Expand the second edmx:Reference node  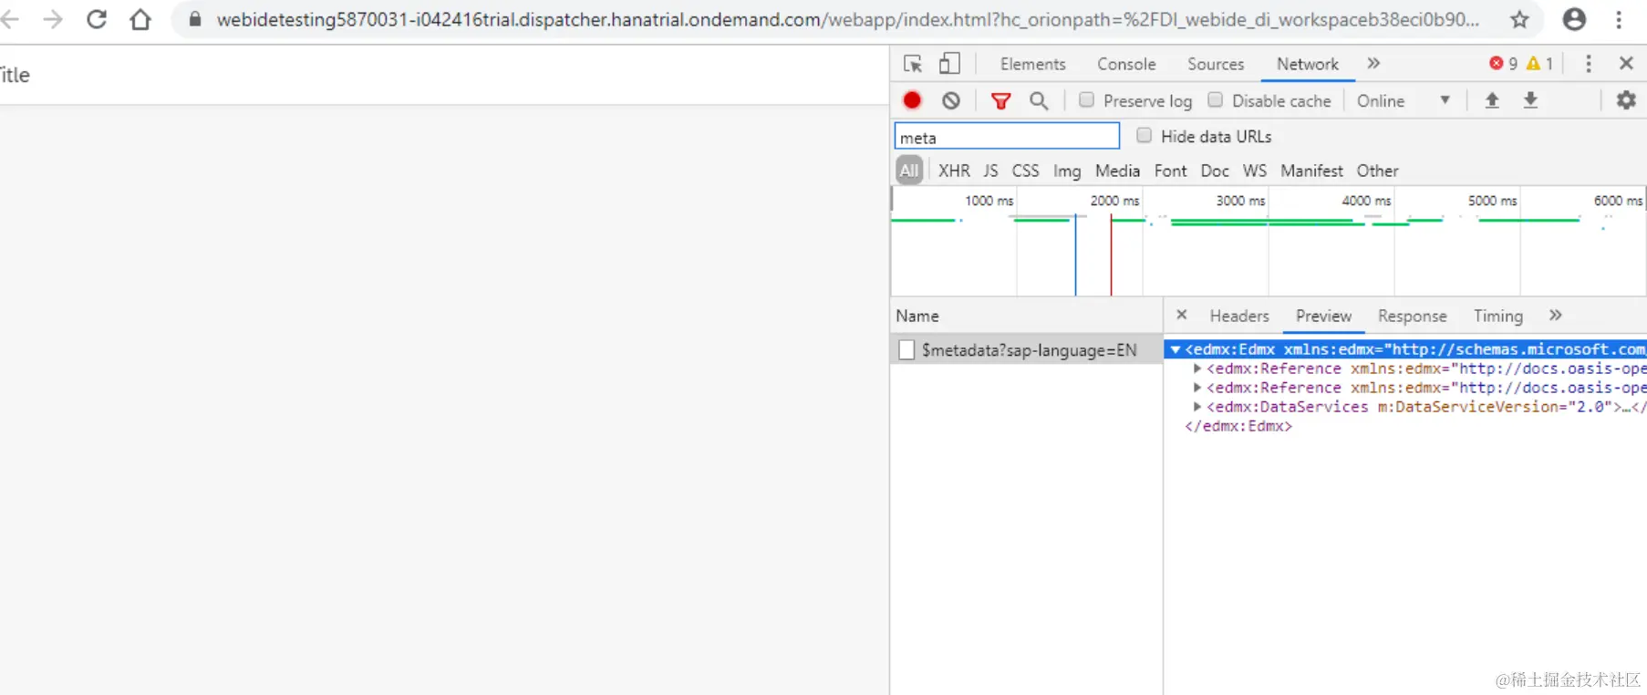(1196, 388)
